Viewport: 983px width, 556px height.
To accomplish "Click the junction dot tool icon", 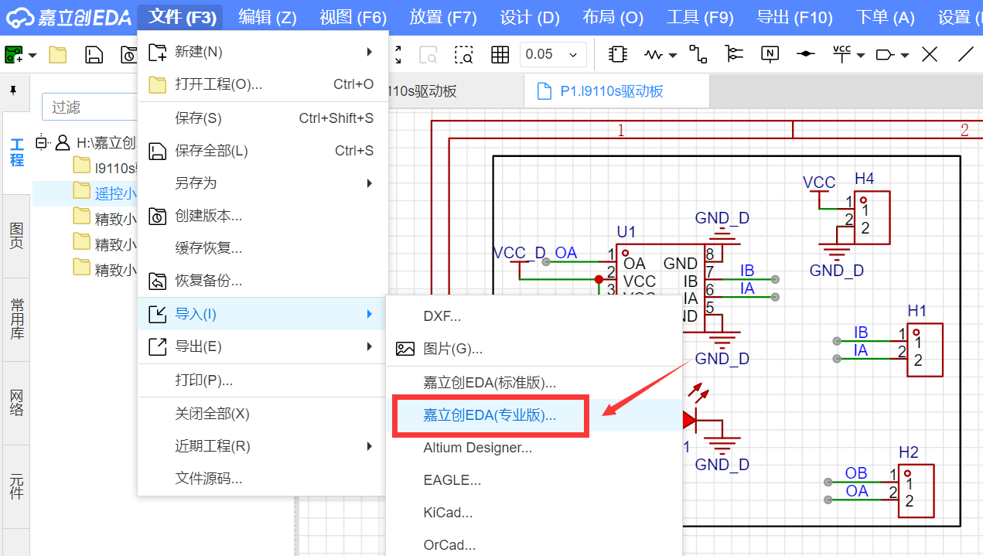I will [806, 54].
